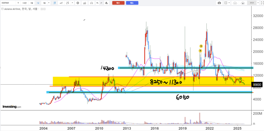Viewport: 264px width, 131px height.
Task: Redo the chart action
Action: 101,3
